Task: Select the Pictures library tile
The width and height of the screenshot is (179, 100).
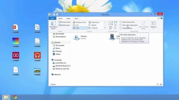Action: (80, 37)
